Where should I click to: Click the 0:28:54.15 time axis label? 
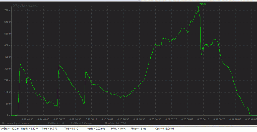(204, 119)
